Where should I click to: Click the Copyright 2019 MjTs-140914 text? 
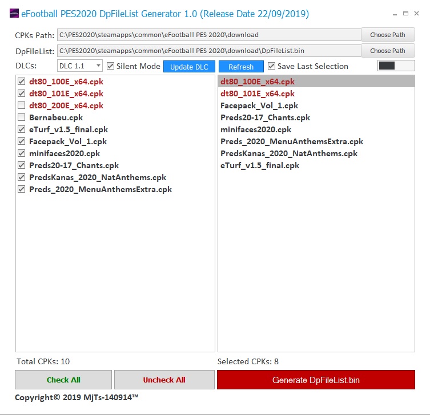click(77, 397)
